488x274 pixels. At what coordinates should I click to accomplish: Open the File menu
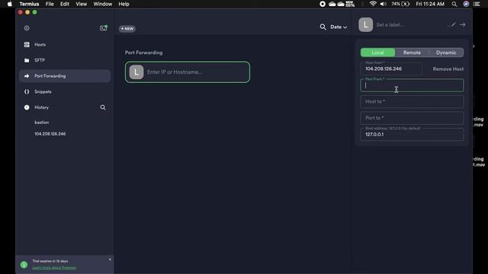click(50, 4)
